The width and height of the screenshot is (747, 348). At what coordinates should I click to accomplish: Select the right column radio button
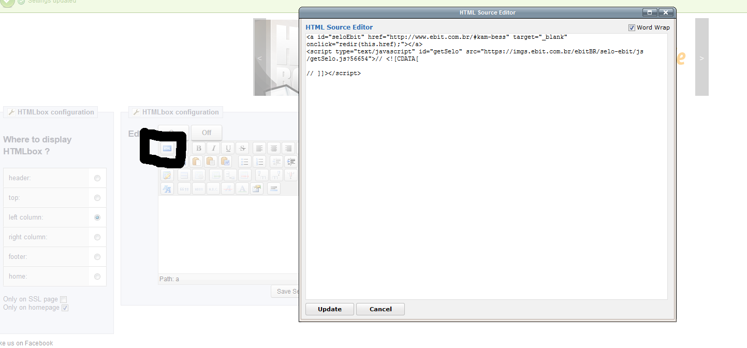pyautogui.click(x=97, y=237)
